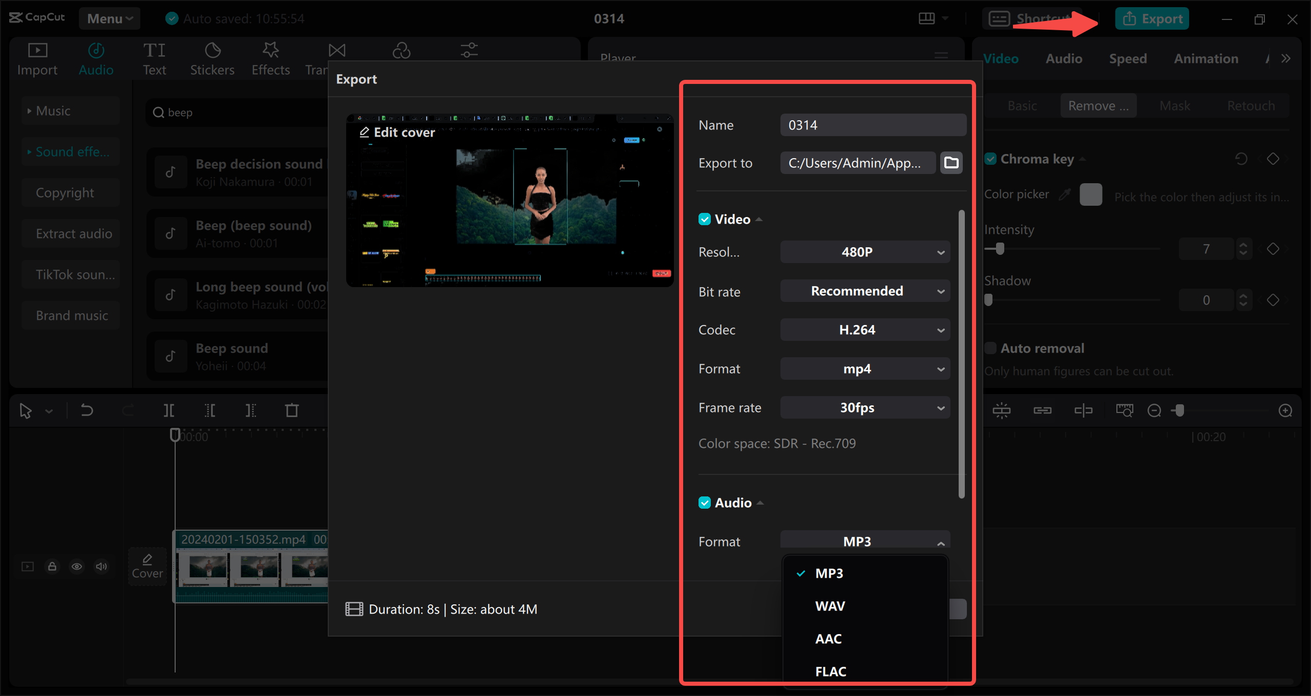Open the folder browser next to Export to
Image resolution: width=1311 pixels, height=696 pixels.
[950, 163]
